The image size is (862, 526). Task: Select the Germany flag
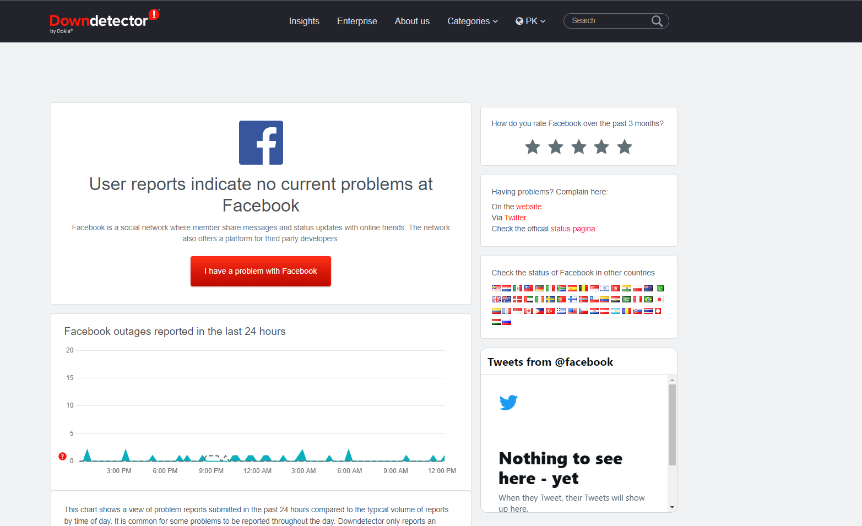(540, 289)
